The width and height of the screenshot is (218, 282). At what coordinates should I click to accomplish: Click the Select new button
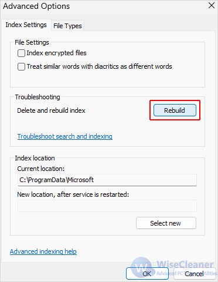pyautogui.click(x=166, y=223)
